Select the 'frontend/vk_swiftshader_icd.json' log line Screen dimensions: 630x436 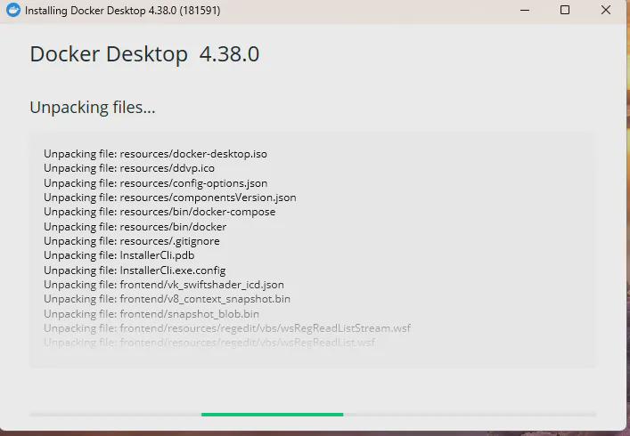[164, 285]
